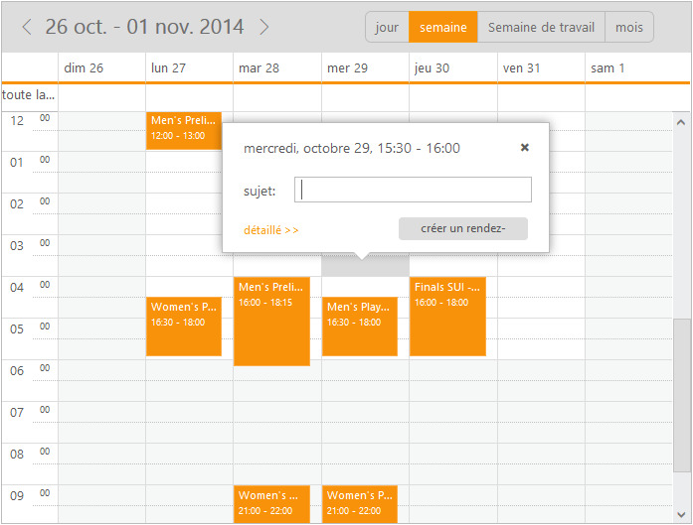Close the new appointment popup
Viewport: 693px width, 525px height.
click(x=525, y=148)
